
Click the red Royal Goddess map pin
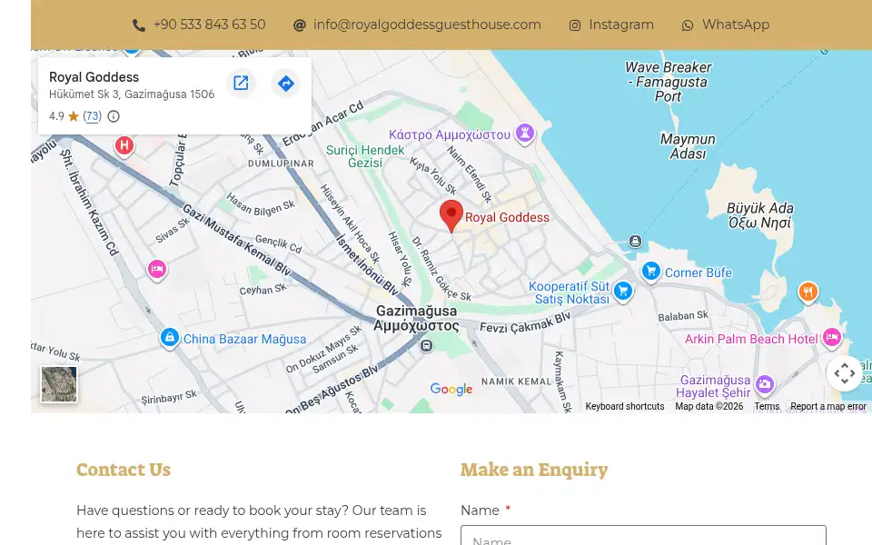pyautogui.click(x=451, y=216)
